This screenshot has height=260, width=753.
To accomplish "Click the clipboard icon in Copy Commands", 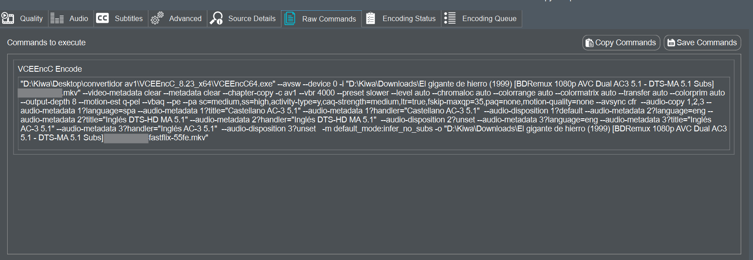I will 589,43.
